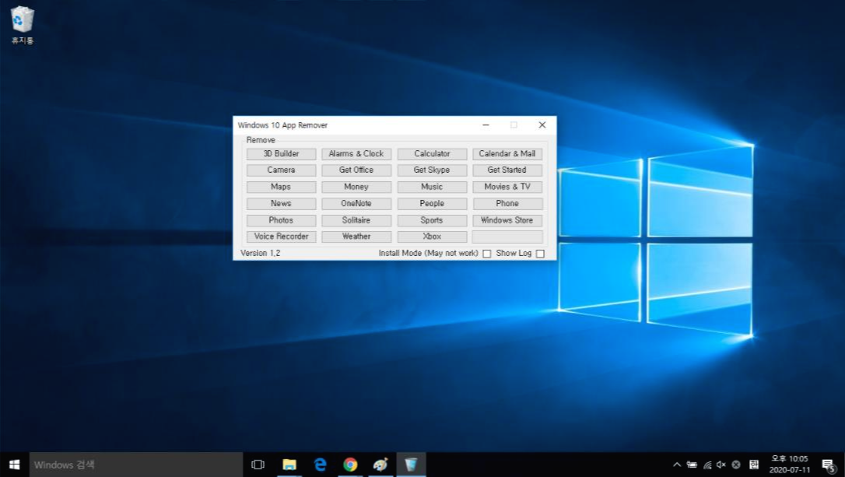
Task: Click the Alarms & Clock button
Action: coord(356,154)
